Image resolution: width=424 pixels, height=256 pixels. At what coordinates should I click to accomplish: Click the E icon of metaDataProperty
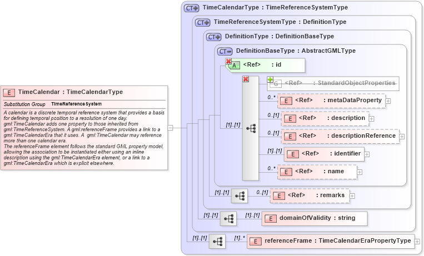pyautogui.click(x=286, y=101)
